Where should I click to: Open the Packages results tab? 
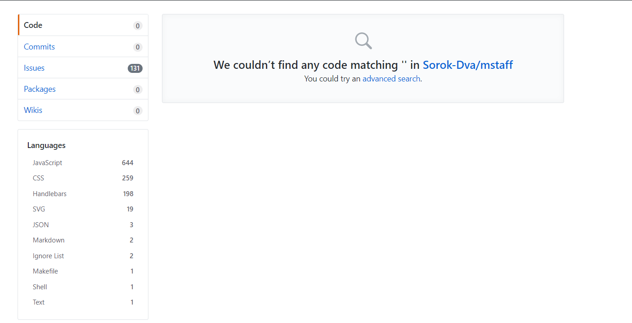coord(83,89)
